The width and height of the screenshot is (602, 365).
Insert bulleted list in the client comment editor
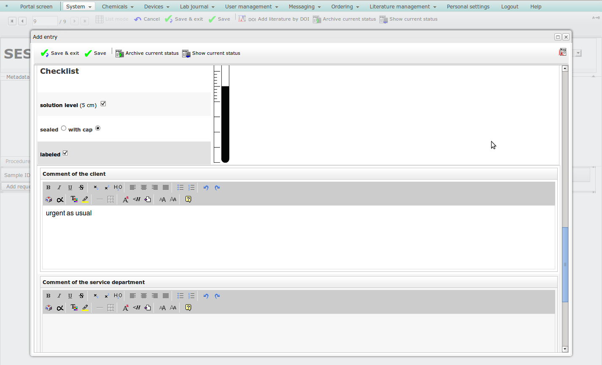tap(180, 188)
